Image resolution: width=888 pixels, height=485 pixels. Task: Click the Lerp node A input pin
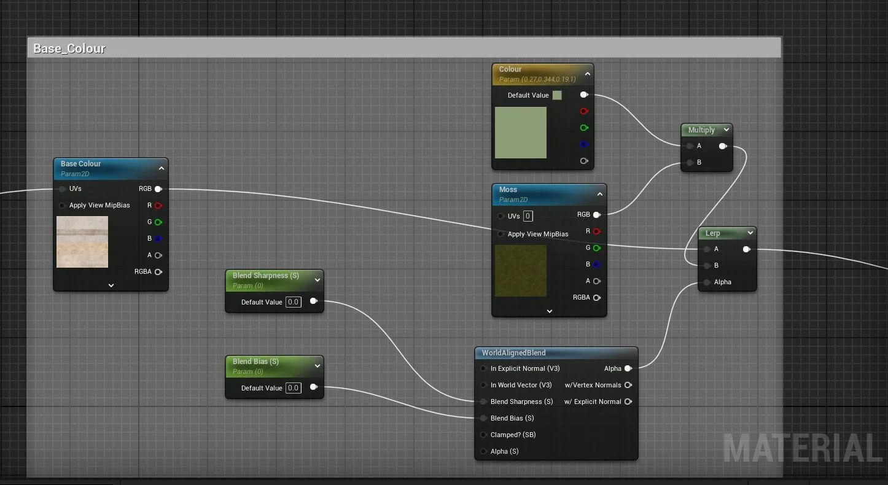(x=707, y=249)
